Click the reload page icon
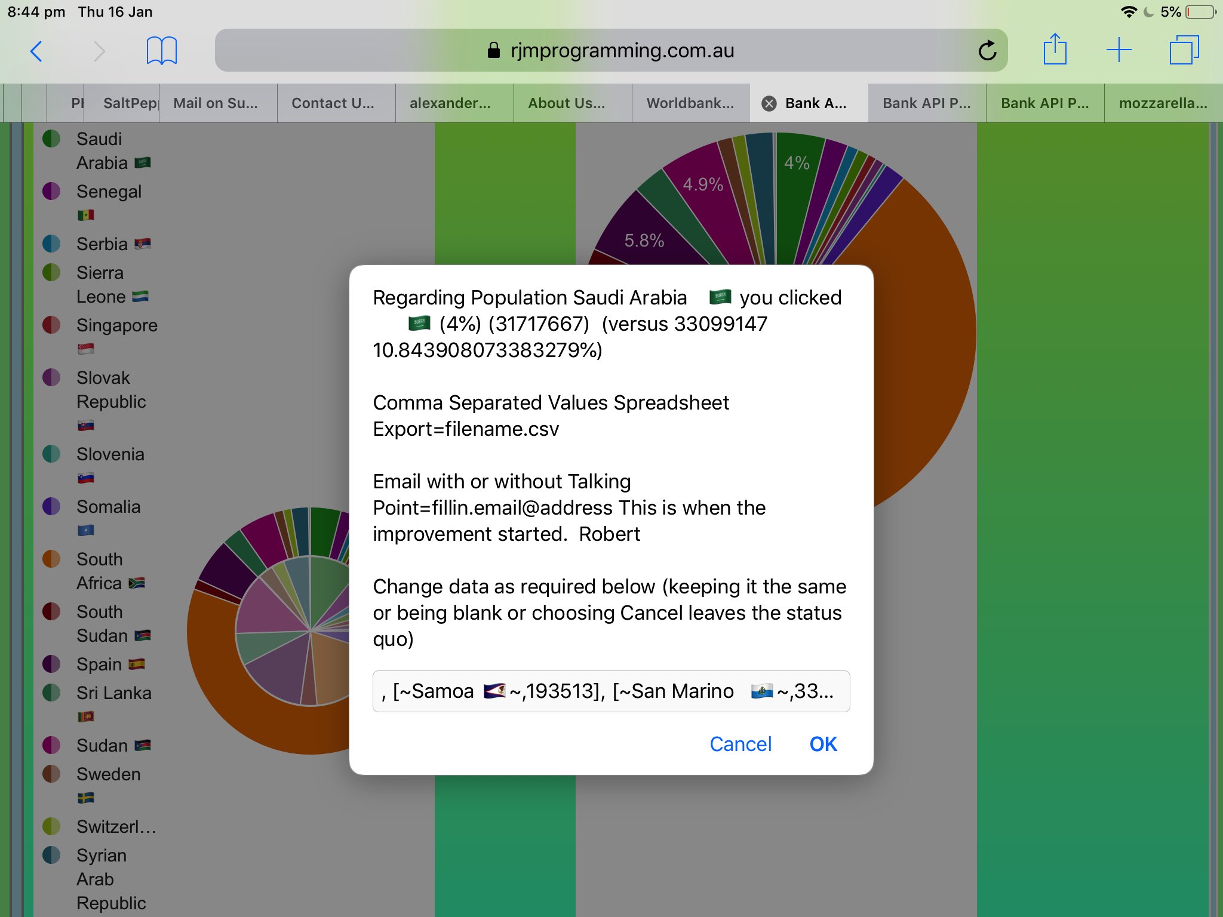This screenshot has width=1223, height=917. click(986, 51)
